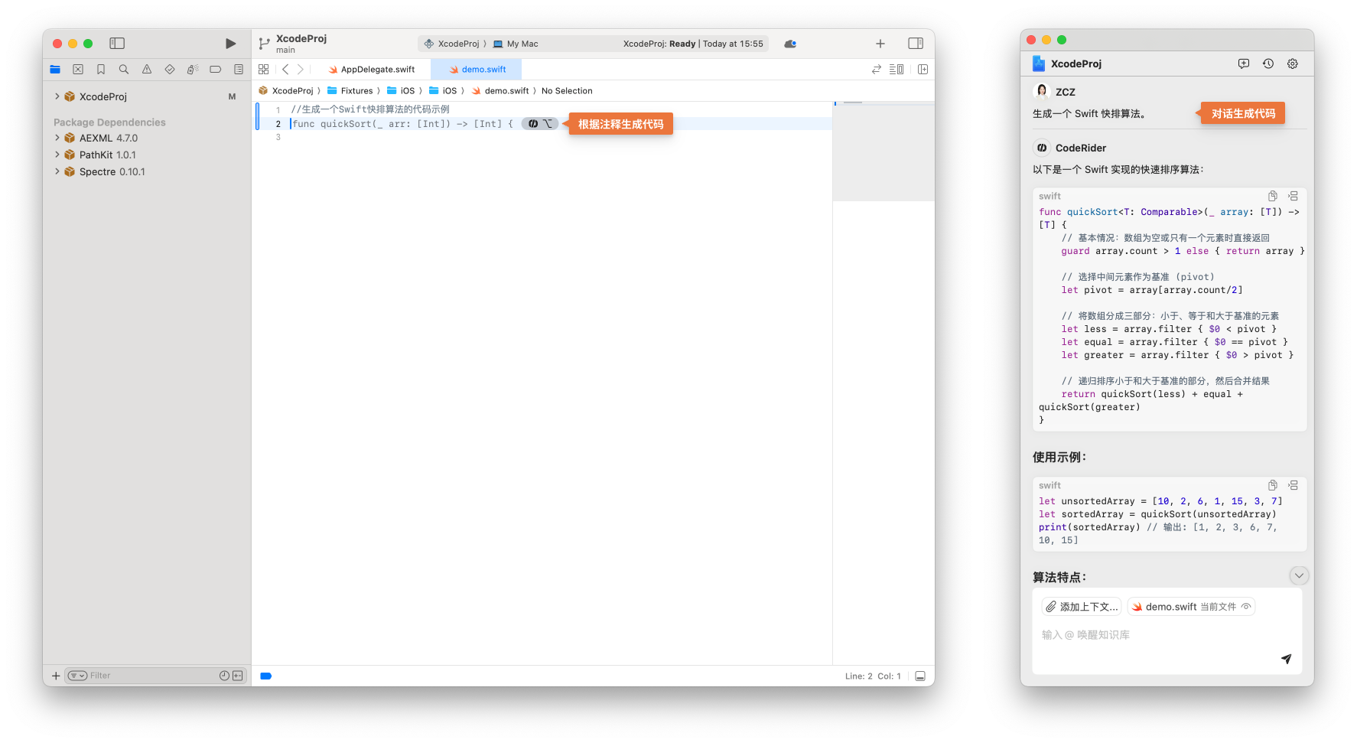Image resolution: width=1357 pixels, height=743 pixels.
Task: Click the editor minimap
Action: point(884,152)
